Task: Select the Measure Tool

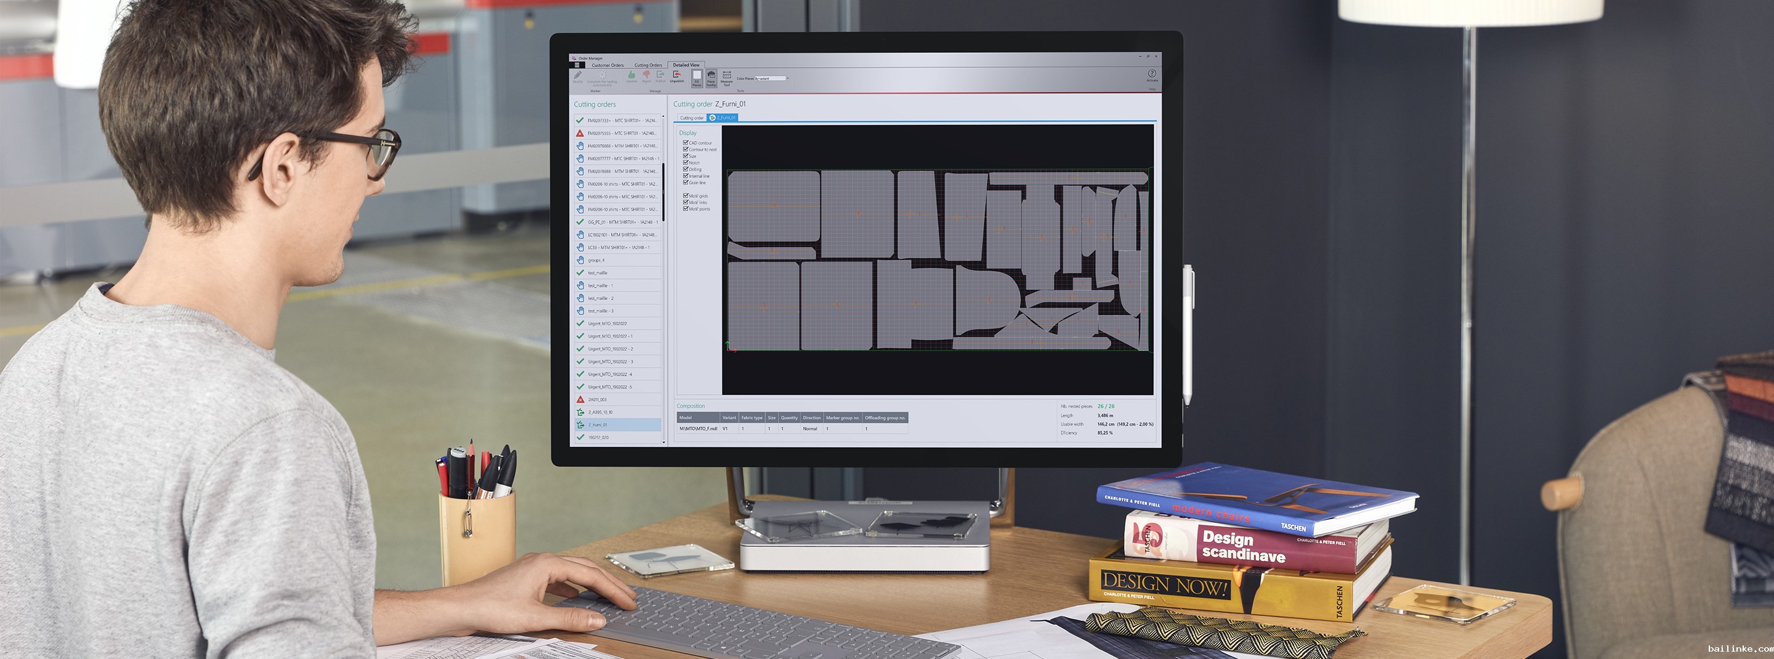Action: click(x=727, y=76)
